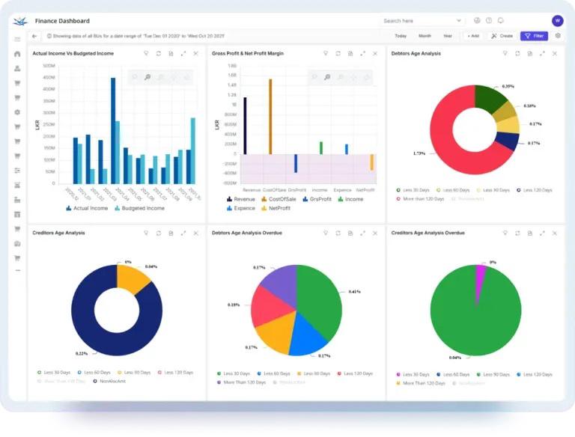Export icon on Gross Profit & Net Profit Margin
The width and height of the screenshot is (575, 437).
pyautogui.click(x=350, y=54)
